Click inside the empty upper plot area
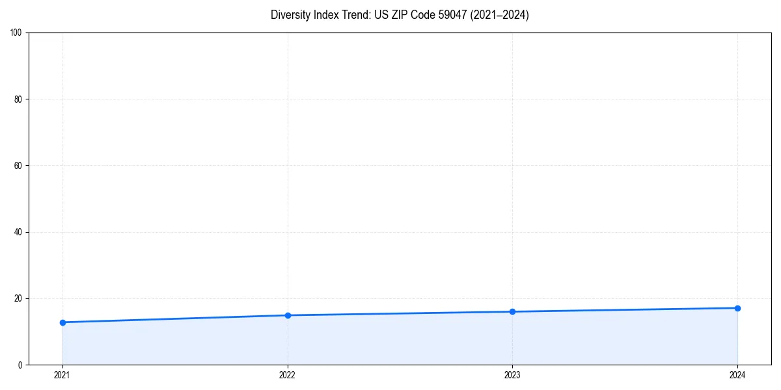The width and height of the screenshot is (781, 390). click(x=390, y=130)
